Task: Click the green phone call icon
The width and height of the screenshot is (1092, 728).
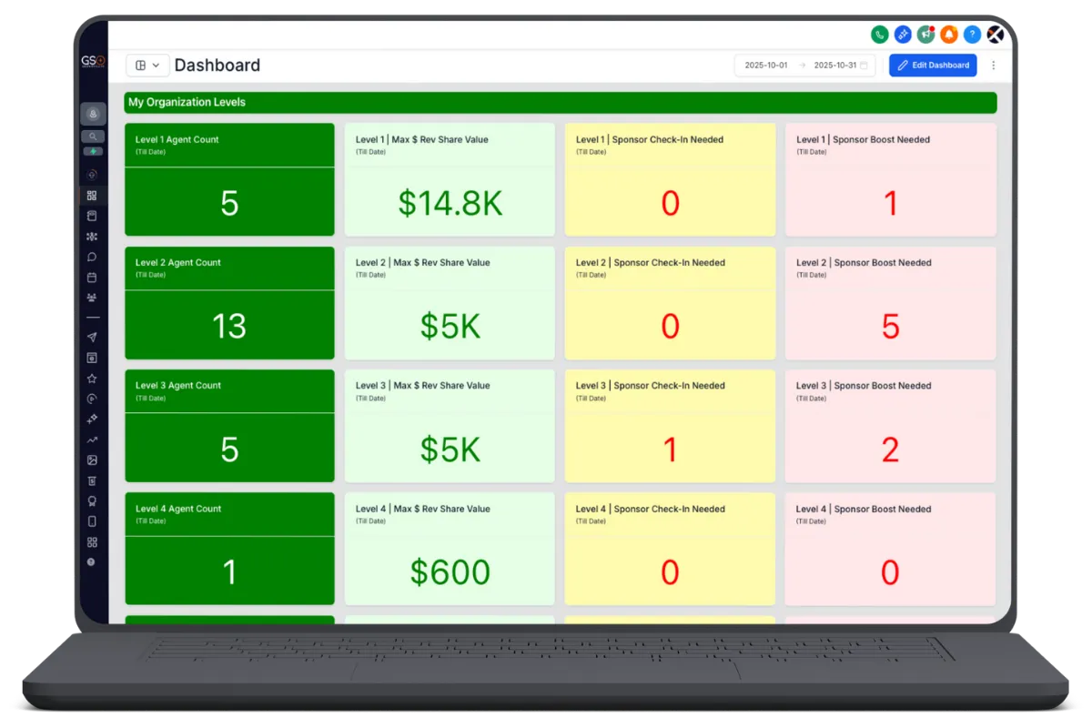Action: pos(879,35)
